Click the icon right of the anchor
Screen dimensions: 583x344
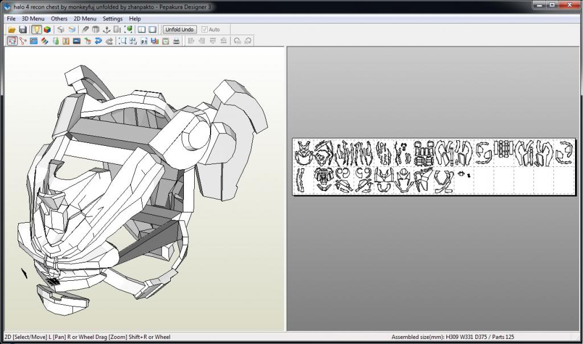coord(117,30)
